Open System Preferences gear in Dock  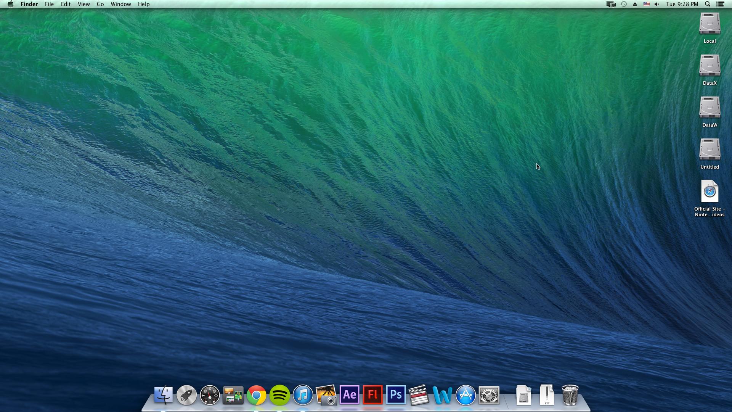click(489, 395)
